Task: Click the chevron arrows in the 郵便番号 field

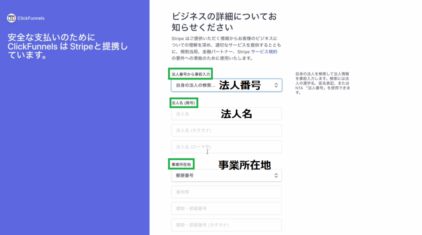Action: click(276, 176)
